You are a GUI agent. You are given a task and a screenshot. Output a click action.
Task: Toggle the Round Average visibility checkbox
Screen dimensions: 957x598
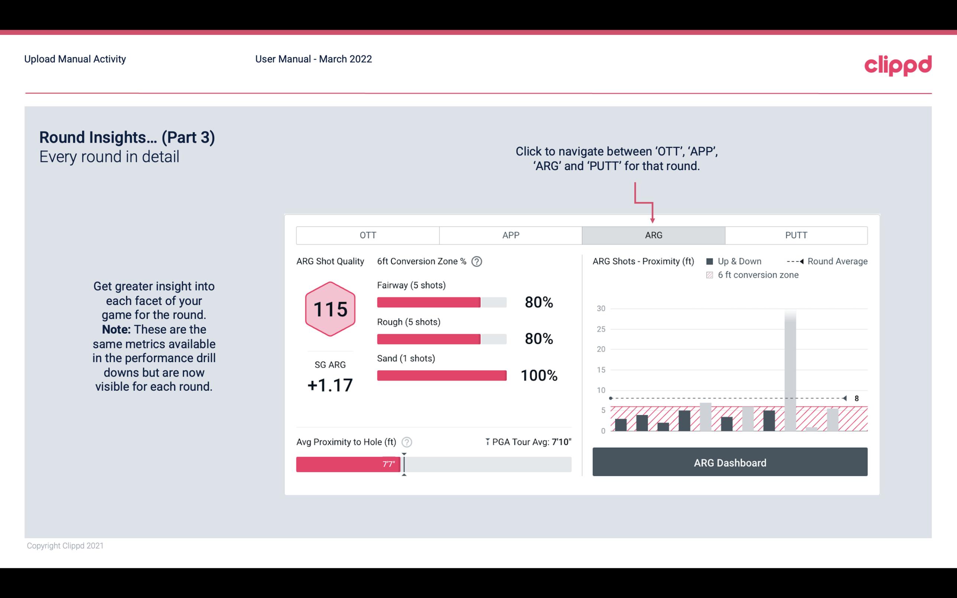pyautogui.click(x=793, y=261)
